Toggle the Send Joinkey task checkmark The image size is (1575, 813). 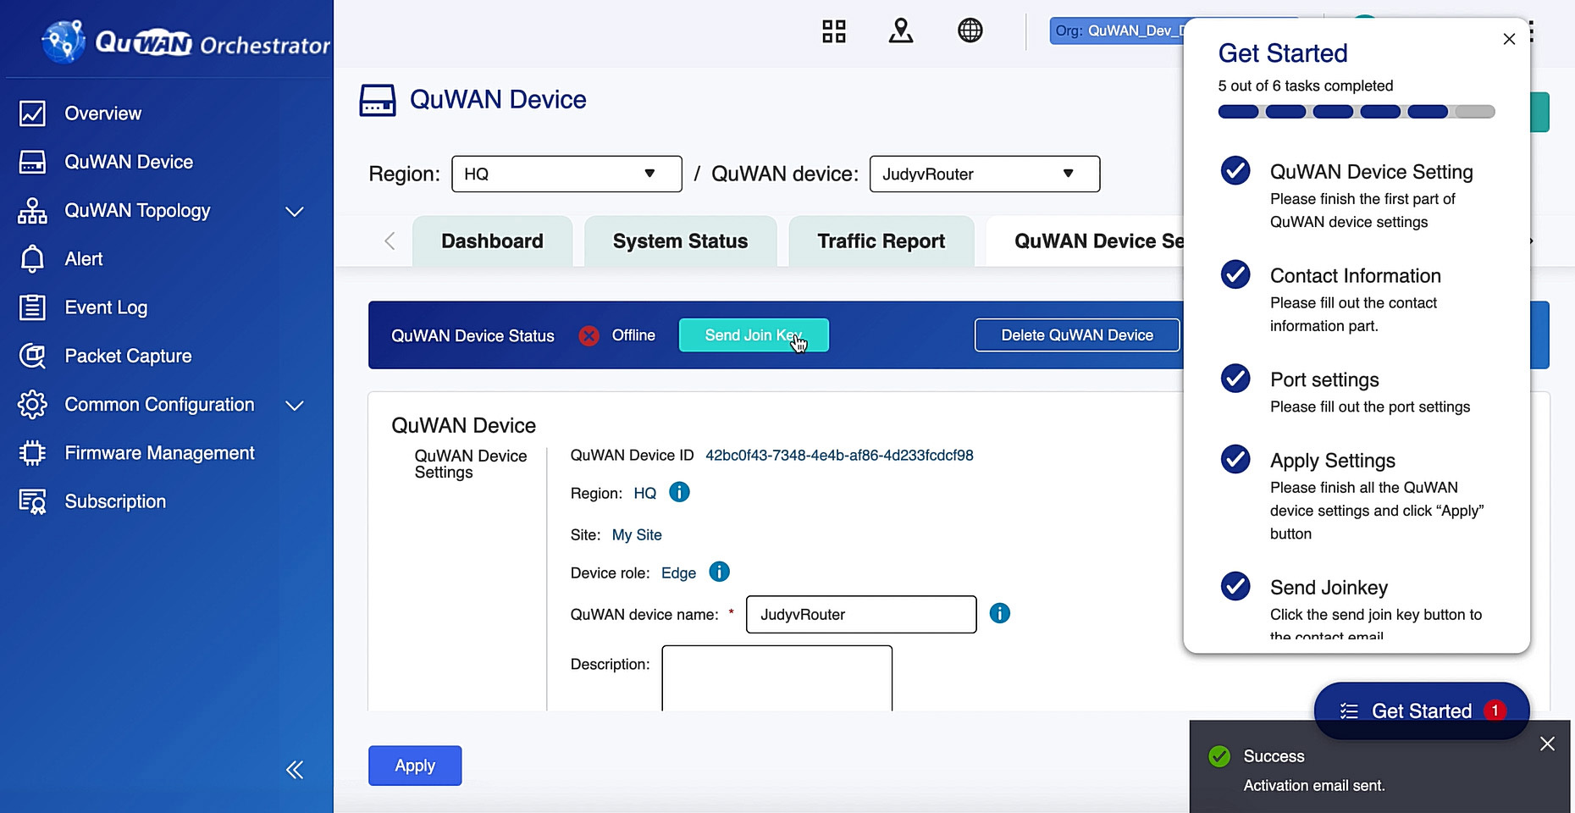pos(1235,586)
